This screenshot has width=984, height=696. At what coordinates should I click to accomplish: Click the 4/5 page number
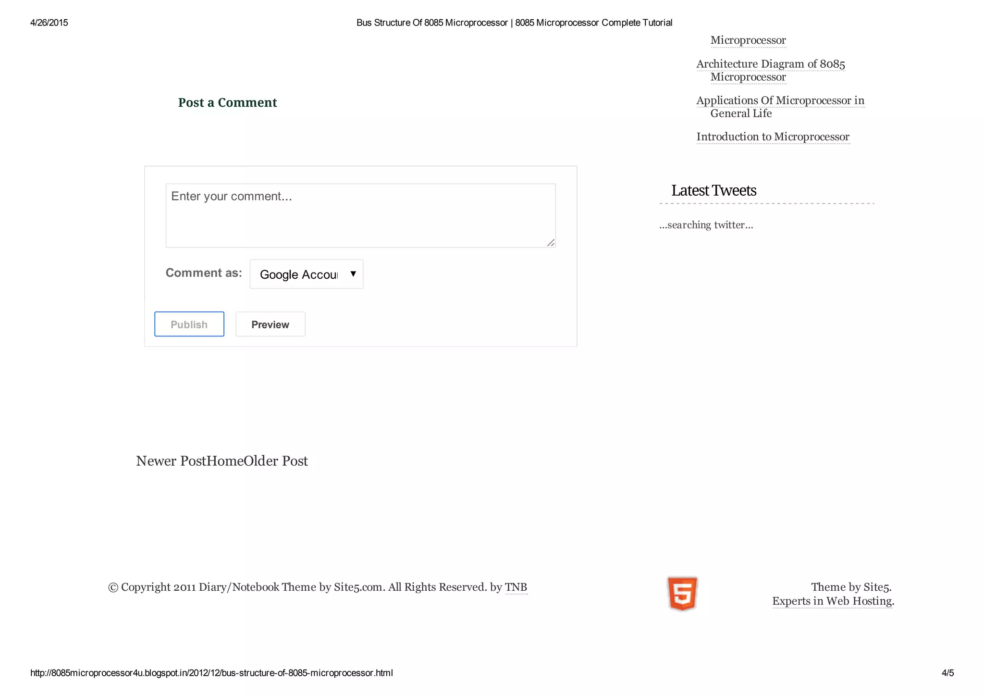click(947, 673)
